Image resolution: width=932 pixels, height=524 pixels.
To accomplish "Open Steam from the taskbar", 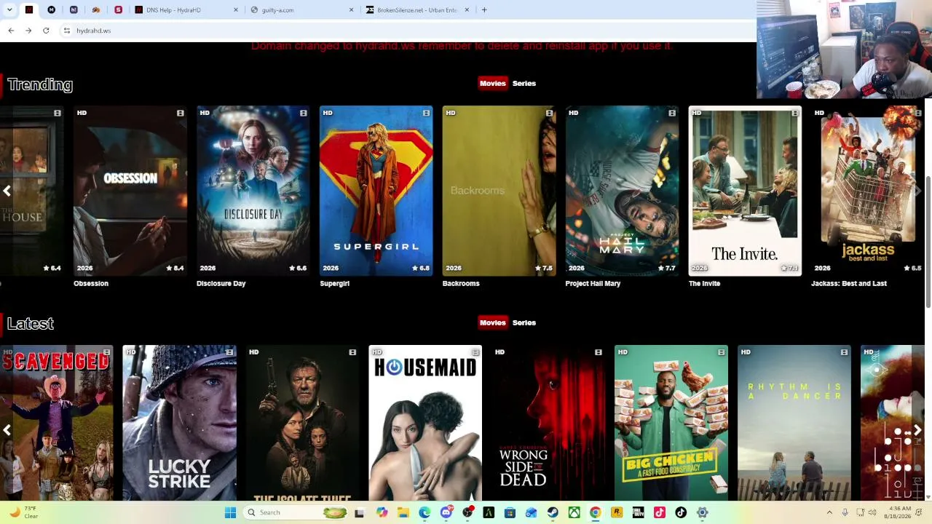I will [x=553, y=512].
